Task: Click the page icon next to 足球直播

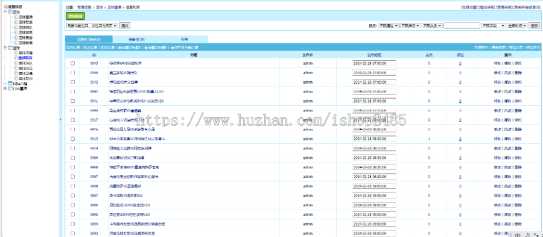Action: coord(16,17)
